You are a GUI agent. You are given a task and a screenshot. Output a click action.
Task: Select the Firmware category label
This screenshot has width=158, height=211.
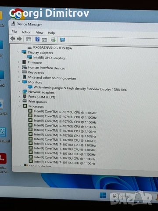(x=35, y=62)
